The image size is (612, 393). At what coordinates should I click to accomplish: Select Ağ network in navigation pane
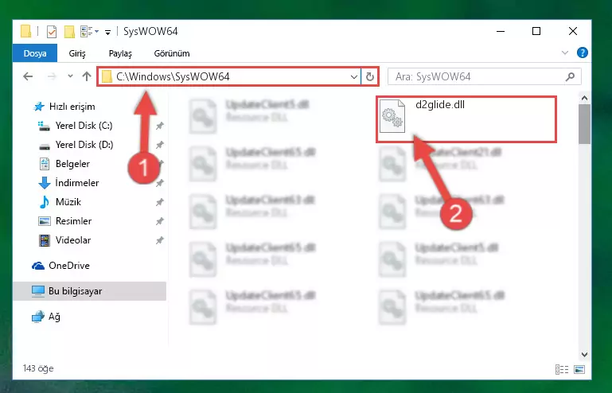54,317
